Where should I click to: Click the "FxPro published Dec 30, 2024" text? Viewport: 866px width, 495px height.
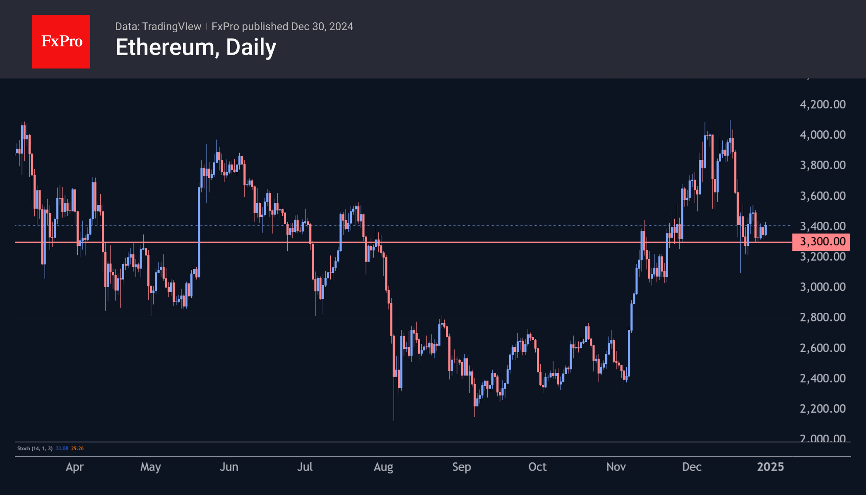point(282,26)
